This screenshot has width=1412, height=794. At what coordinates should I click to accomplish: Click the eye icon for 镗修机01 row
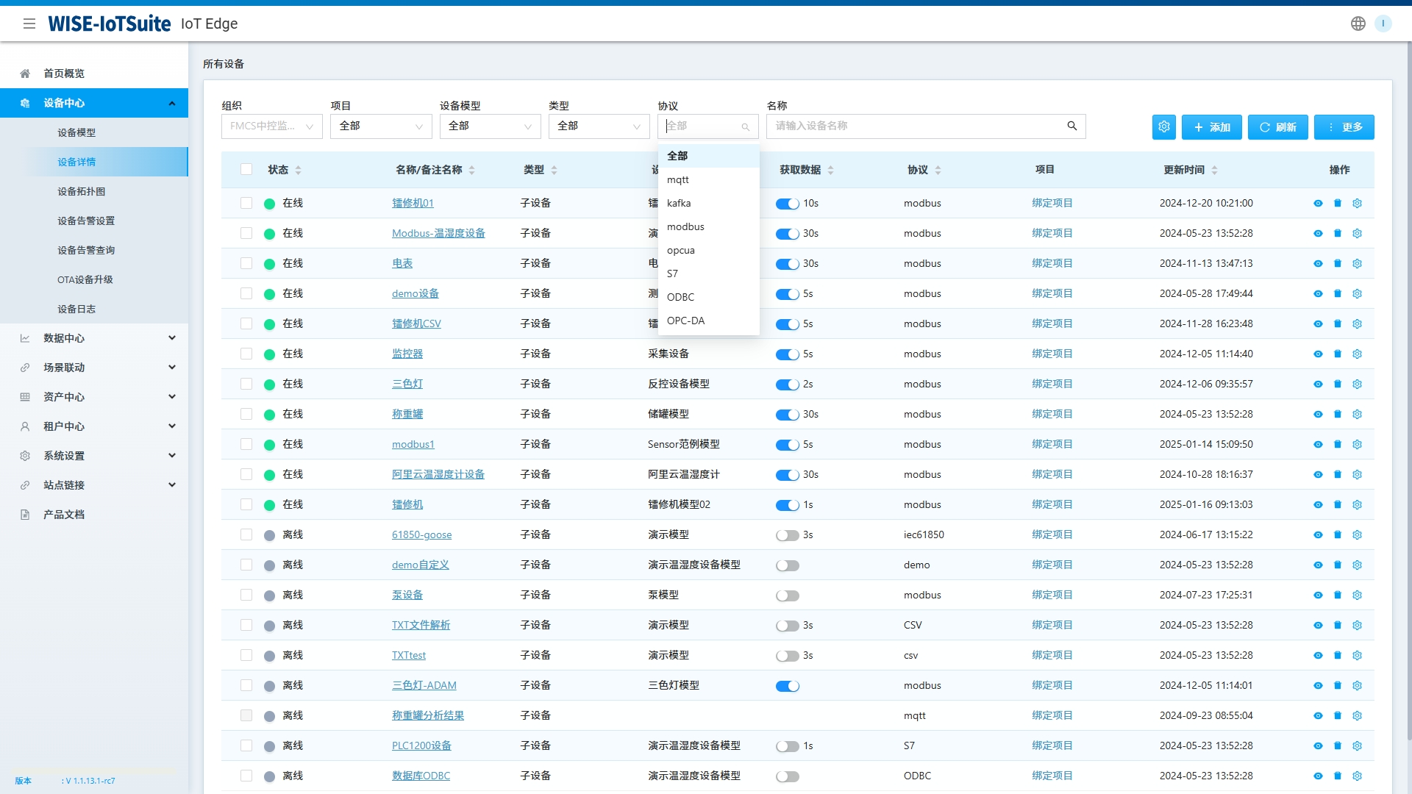[1318, 204]
